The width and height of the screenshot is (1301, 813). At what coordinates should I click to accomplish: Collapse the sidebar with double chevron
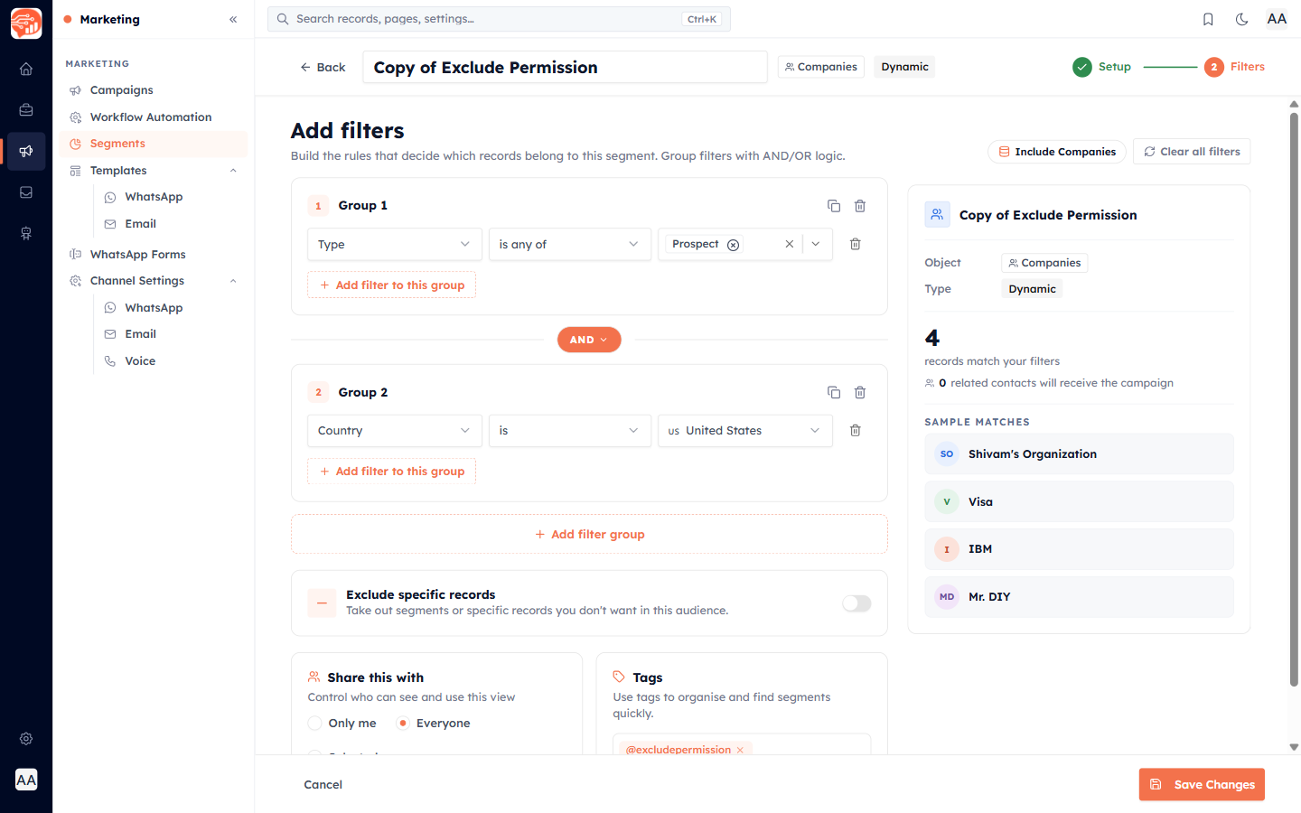click(233, 19)
